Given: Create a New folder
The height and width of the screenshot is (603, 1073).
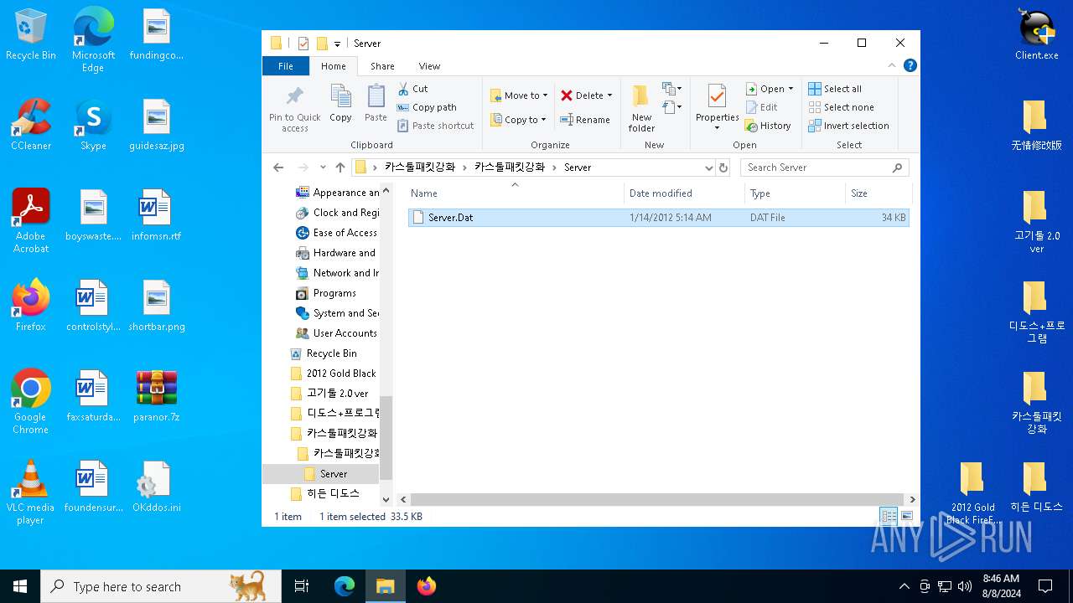Looking at the screenshot, I should tap(641, 107).
